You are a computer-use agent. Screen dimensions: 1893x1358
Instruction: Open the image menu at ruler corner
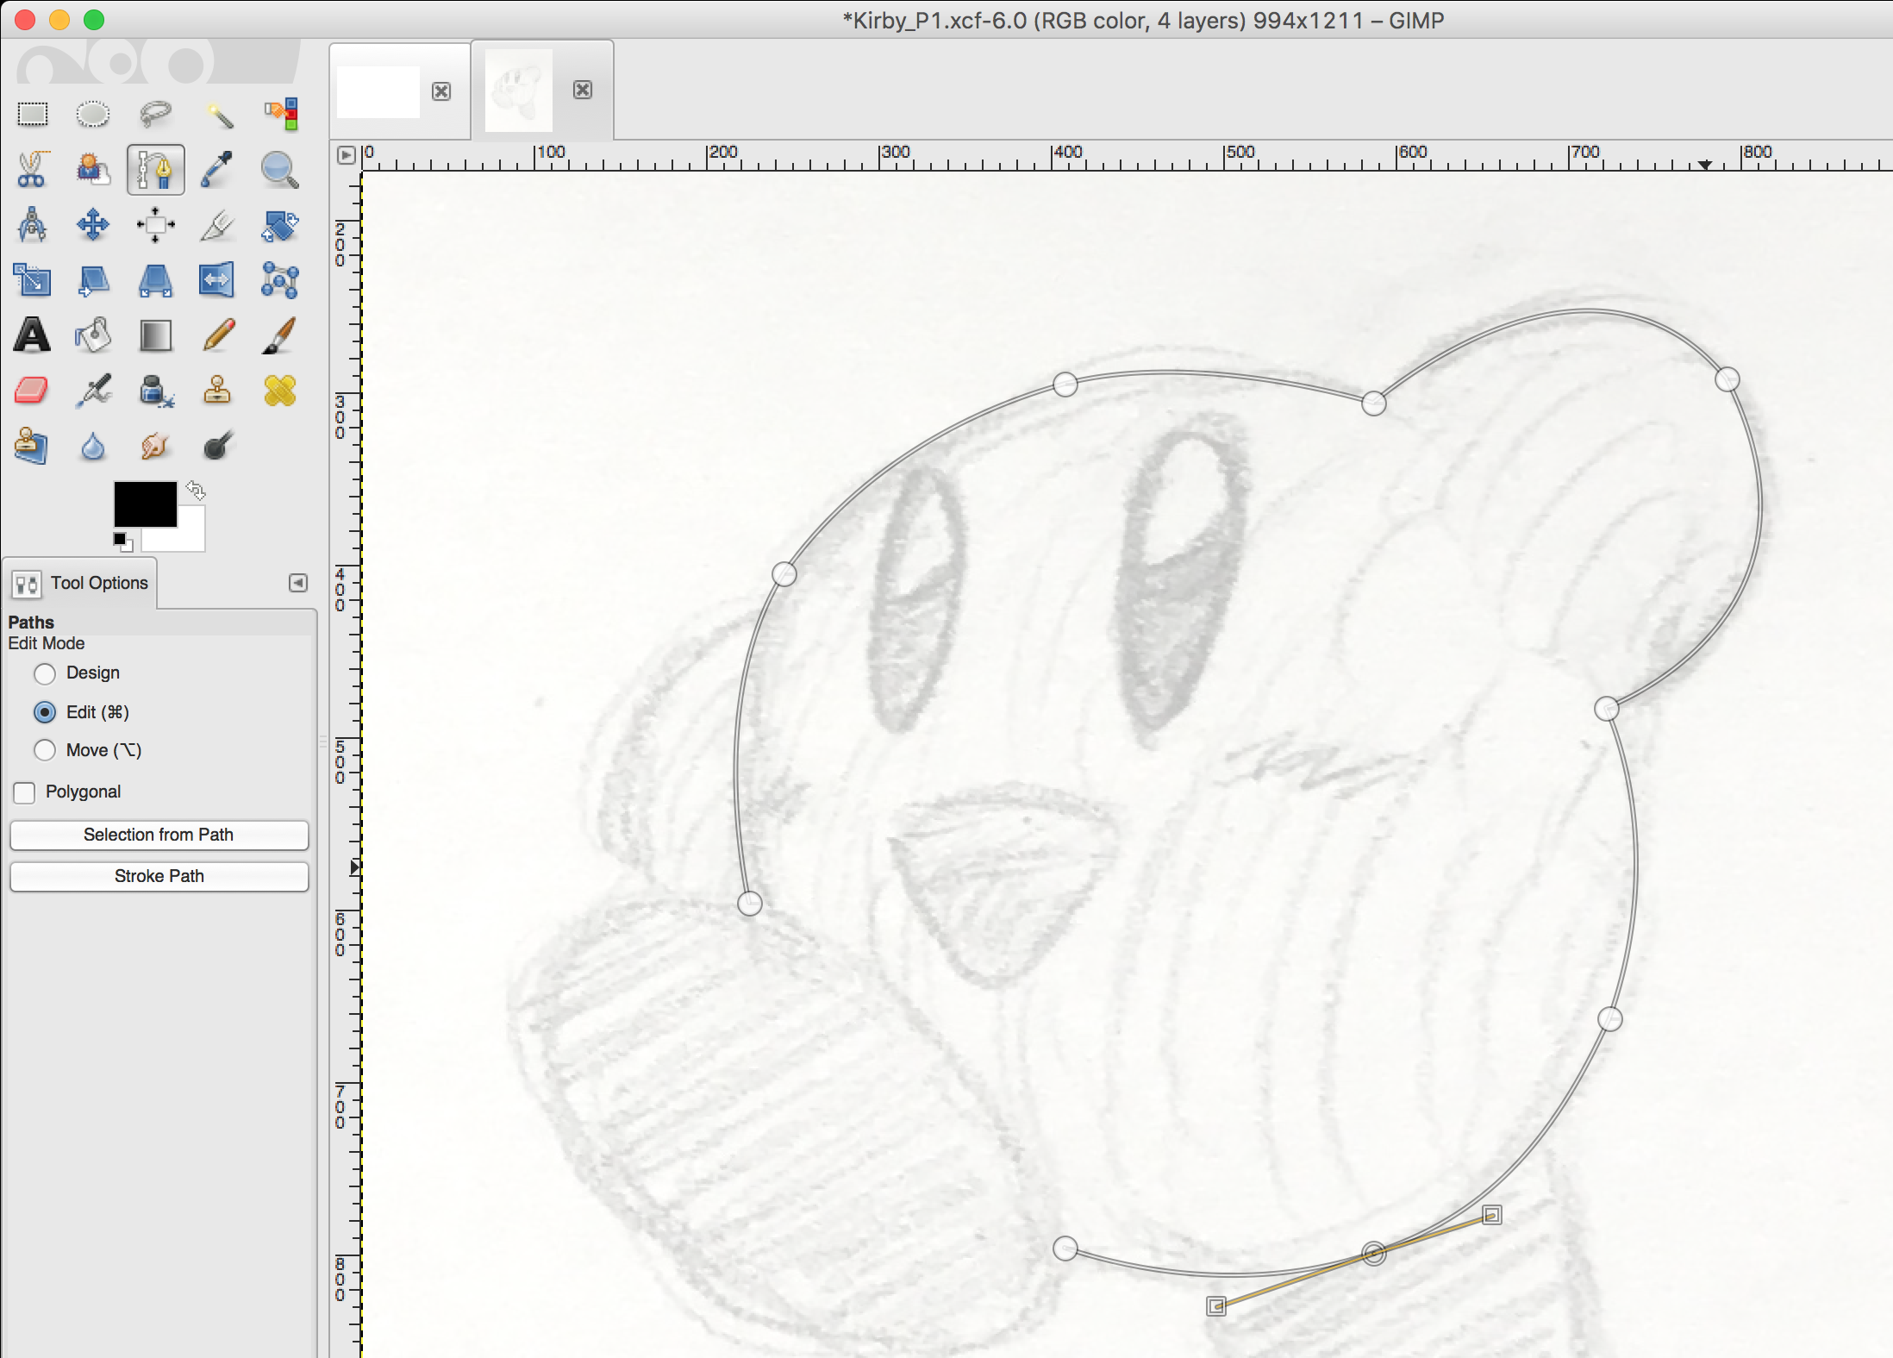(x=346, y=155)
